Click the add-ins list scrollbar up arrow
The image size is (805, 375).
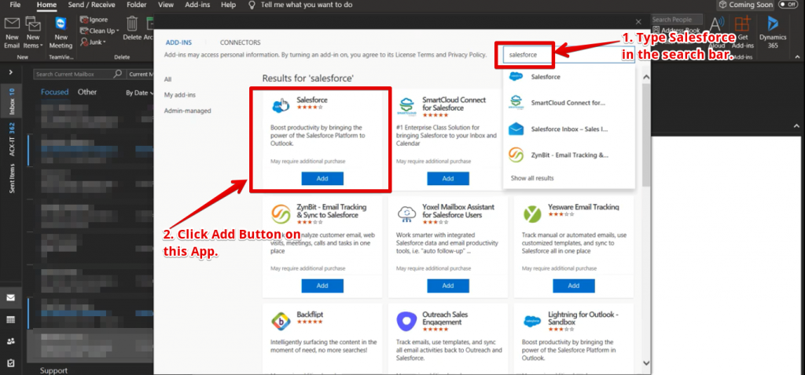click(x=646, y=77)
